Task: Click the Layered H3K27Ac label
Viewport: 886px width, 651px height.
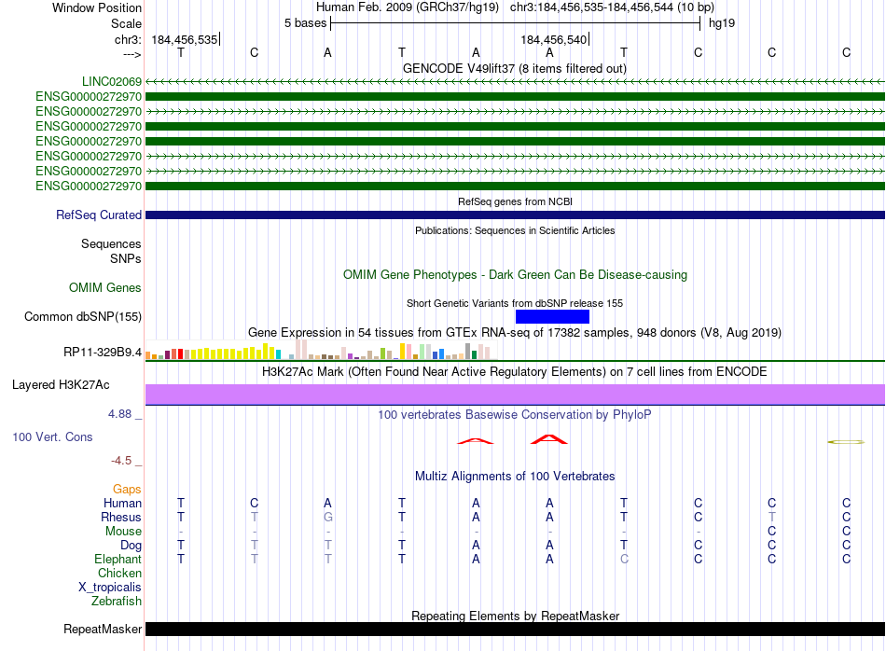Action: pyautogui.click(x=61, y=385)
